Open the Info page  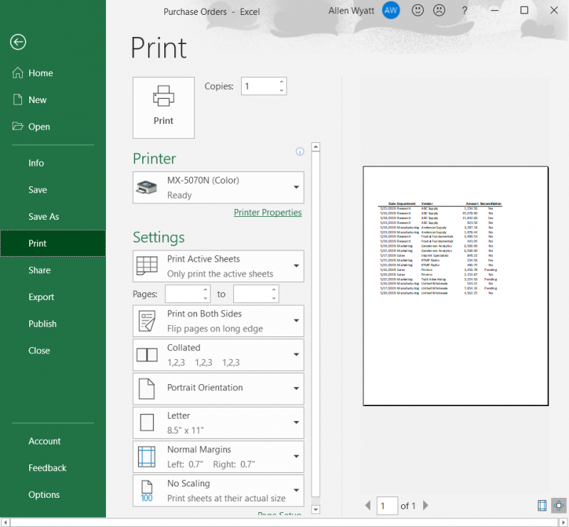point(53,163)
